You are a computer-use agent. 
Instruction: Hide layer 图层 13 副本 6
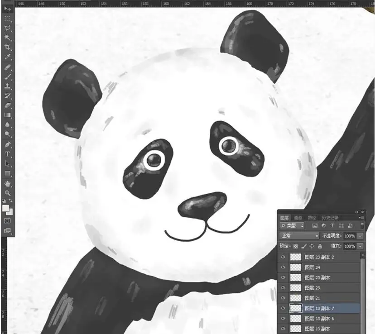click(283, 319)
